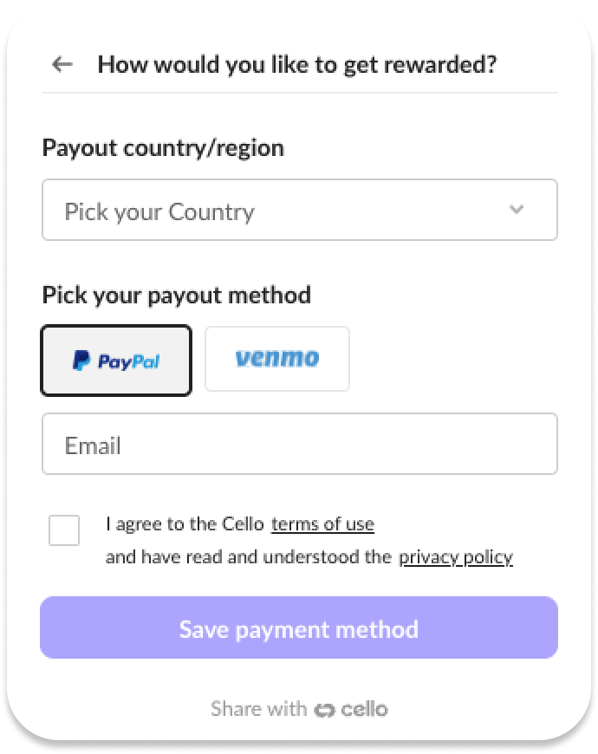Click the 'How would you like to get rewarded?' heading
This screenshot has width=598, height=754.
296,64
